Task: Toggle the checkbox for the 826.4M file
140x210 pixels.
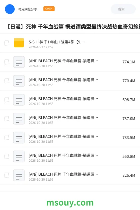Action: (x=7, y=175)
